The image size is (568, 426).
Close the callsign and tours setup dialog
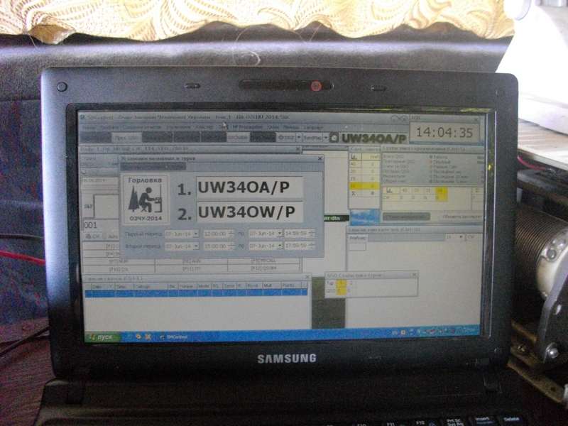[319, 158]
